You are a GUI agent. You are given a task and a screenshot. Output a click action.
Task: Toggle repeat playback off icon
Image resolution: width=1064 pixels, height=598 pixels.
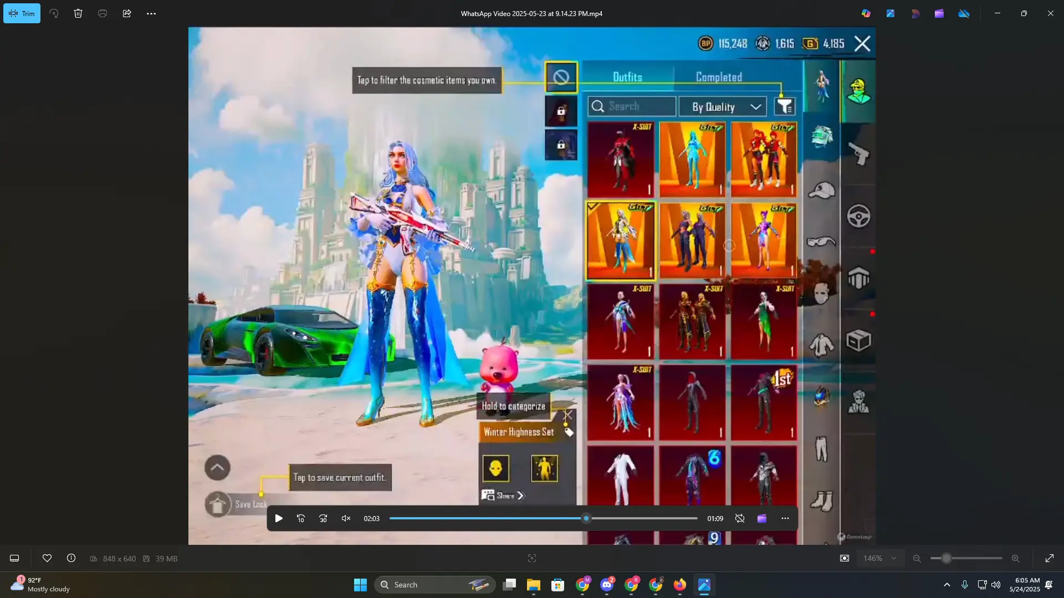click(x=740, y=518)
